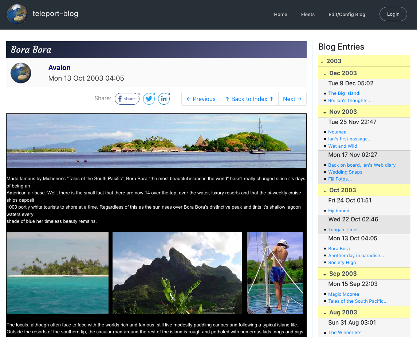The image size is (417, 337).
Task: Share the post on LinkedIn
Action: (164, 99)
